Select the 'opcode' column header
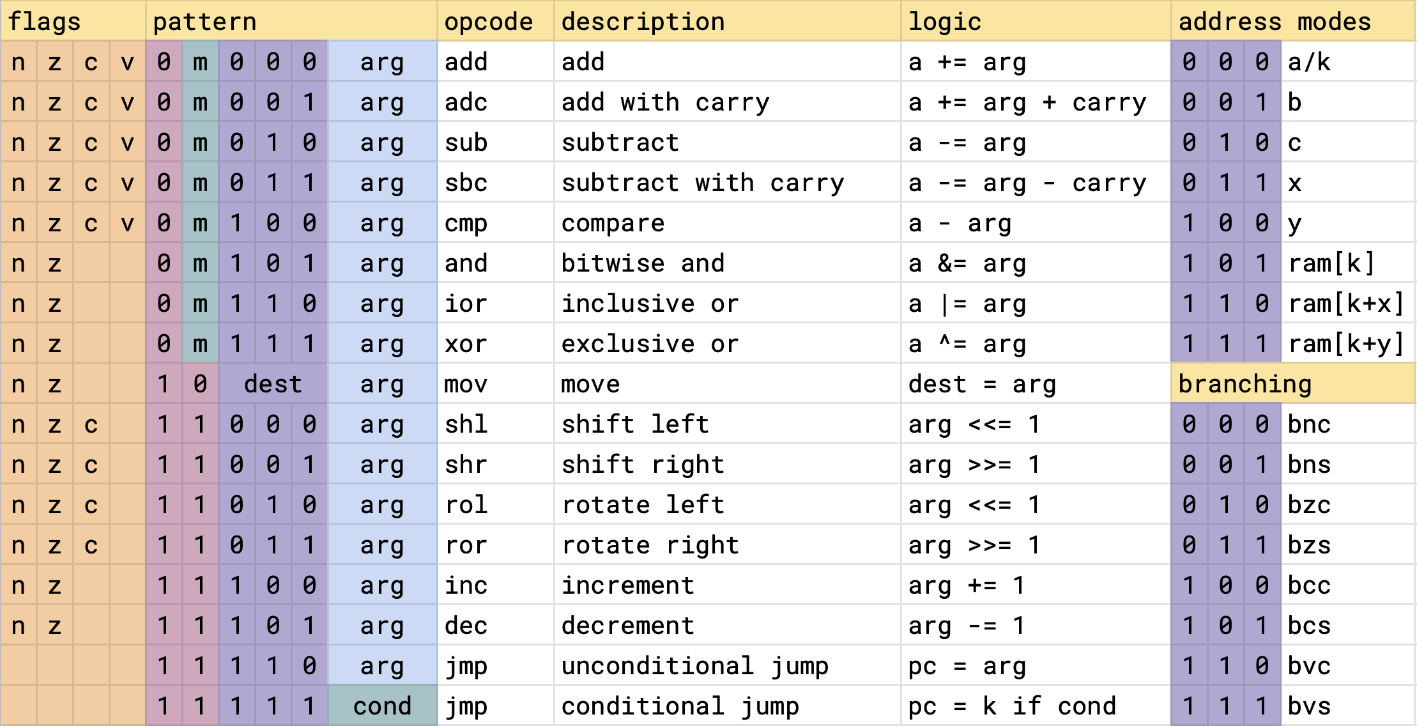The width and height of the screenshot is (1417, 726). coord(495,22)
